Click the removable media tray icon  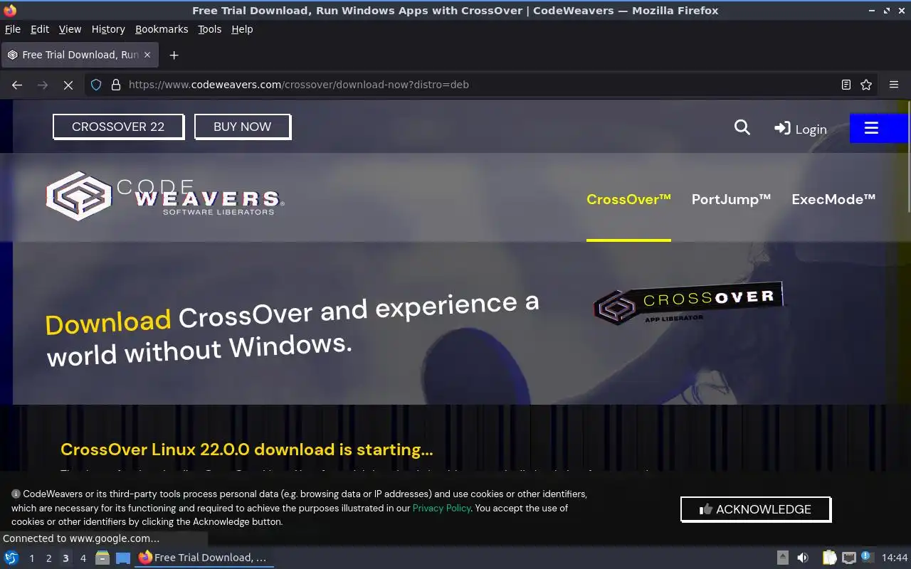782,558
